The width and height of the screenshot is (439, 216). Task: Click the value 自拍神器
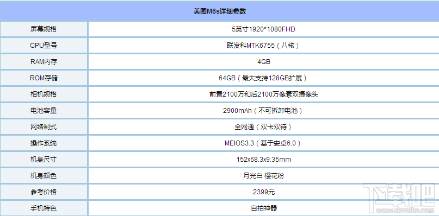pyautogui.click(x=264, y=208)
